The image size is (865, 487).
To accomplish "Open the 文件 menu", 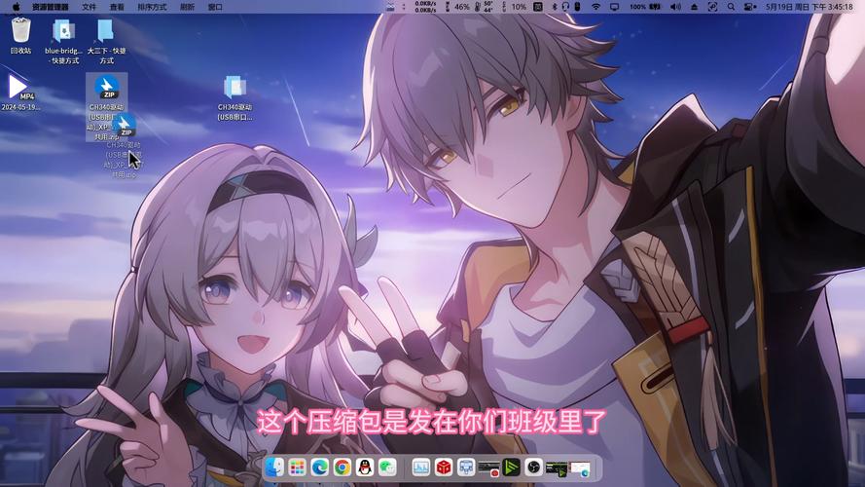I will [89, 7].
